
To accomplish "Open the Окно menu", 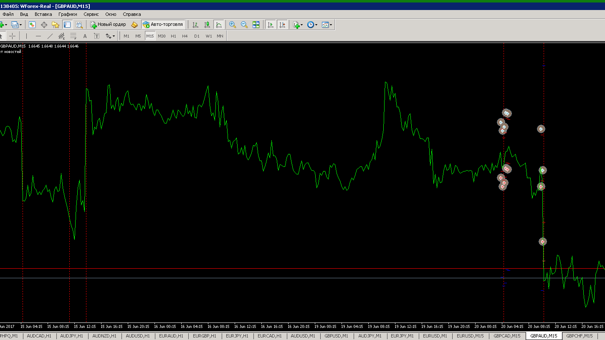I will [x=111, y=14].
